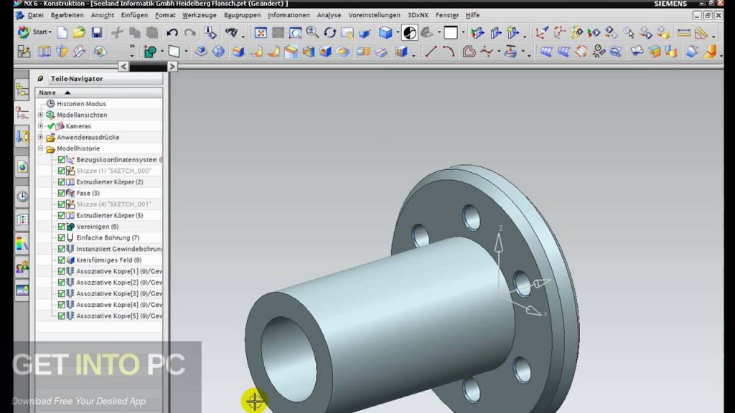Sort the navigator by the Name column header
Screen dimensions: 735x413
coord(99,92)
